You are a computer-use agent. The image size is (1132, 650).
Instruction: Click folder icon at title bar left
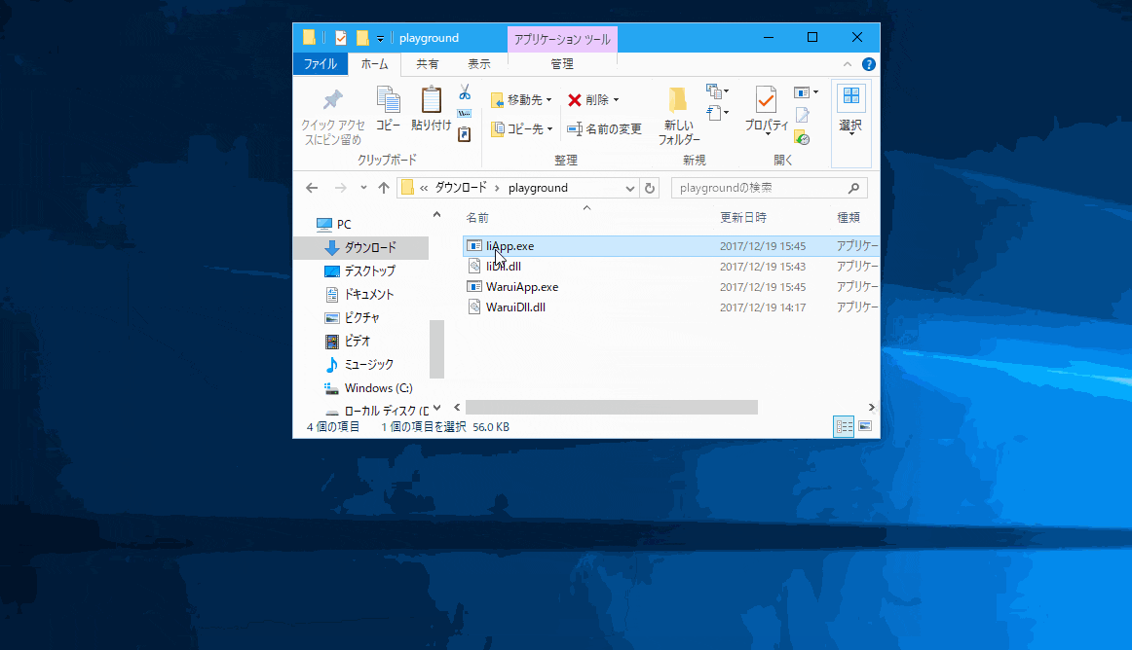point(309,38)
